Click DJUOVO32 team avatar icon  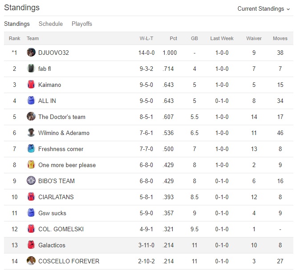point(31,53)
